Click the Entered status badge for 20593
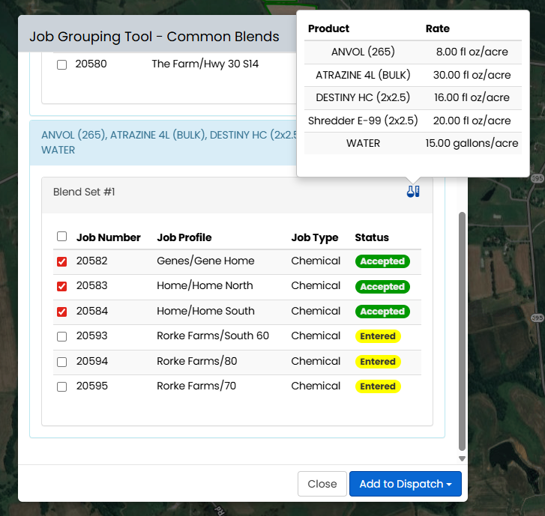This screenshot has width=545, height=516. [x=377, y=336]
